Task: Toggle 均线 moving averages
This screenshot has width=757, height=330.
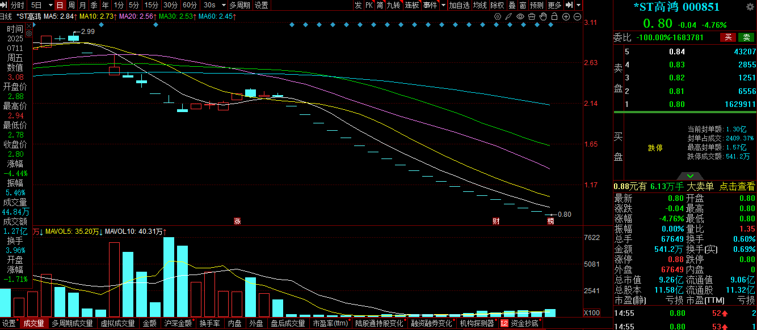Action: 480,5
